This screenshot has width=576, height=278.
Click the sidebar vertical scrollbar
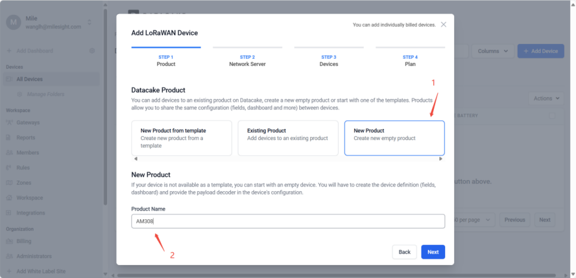(x=105, y=106)
